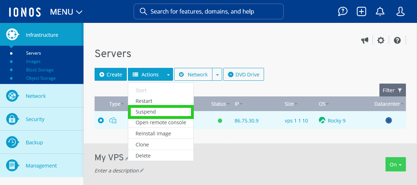This screenshot has height=185, width=417.
Task: Click the plus add-product icon in header
Action: click(361, 11)
